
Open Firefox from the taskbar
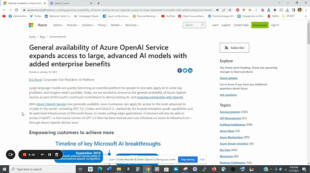(214, 169)
